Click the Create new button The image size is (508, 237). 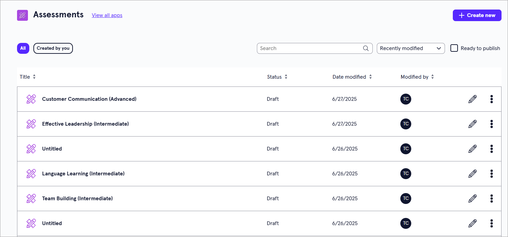(477, 15)
